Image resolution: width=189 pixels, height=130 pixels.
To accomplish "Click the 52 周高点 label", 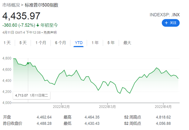I will (x=133, y=117).
